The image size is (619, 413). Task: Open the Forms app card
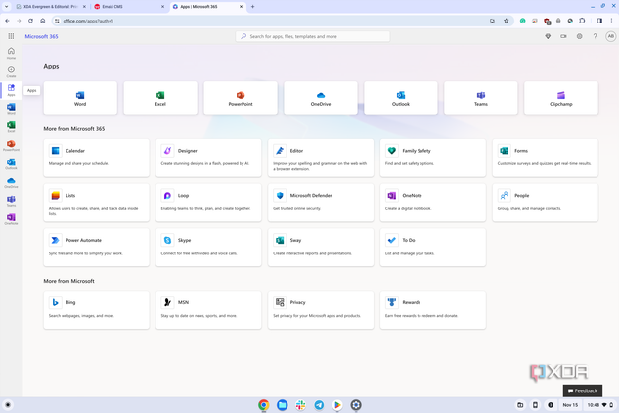click(546, 158)
